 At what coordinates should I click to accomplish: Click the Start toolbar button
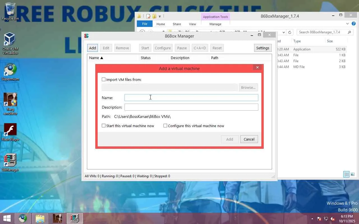point(145,48)
